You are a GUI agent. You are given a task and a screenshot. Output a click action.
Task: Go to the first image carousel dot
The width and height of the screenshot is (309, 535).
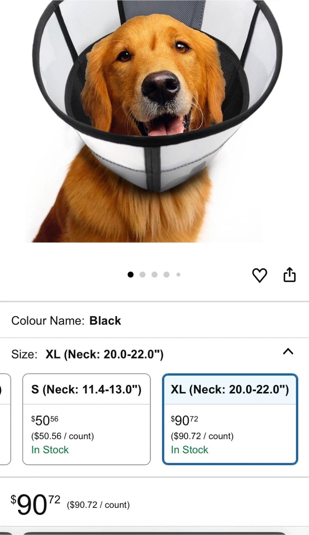pyautogui.click(x=131, y=275)
